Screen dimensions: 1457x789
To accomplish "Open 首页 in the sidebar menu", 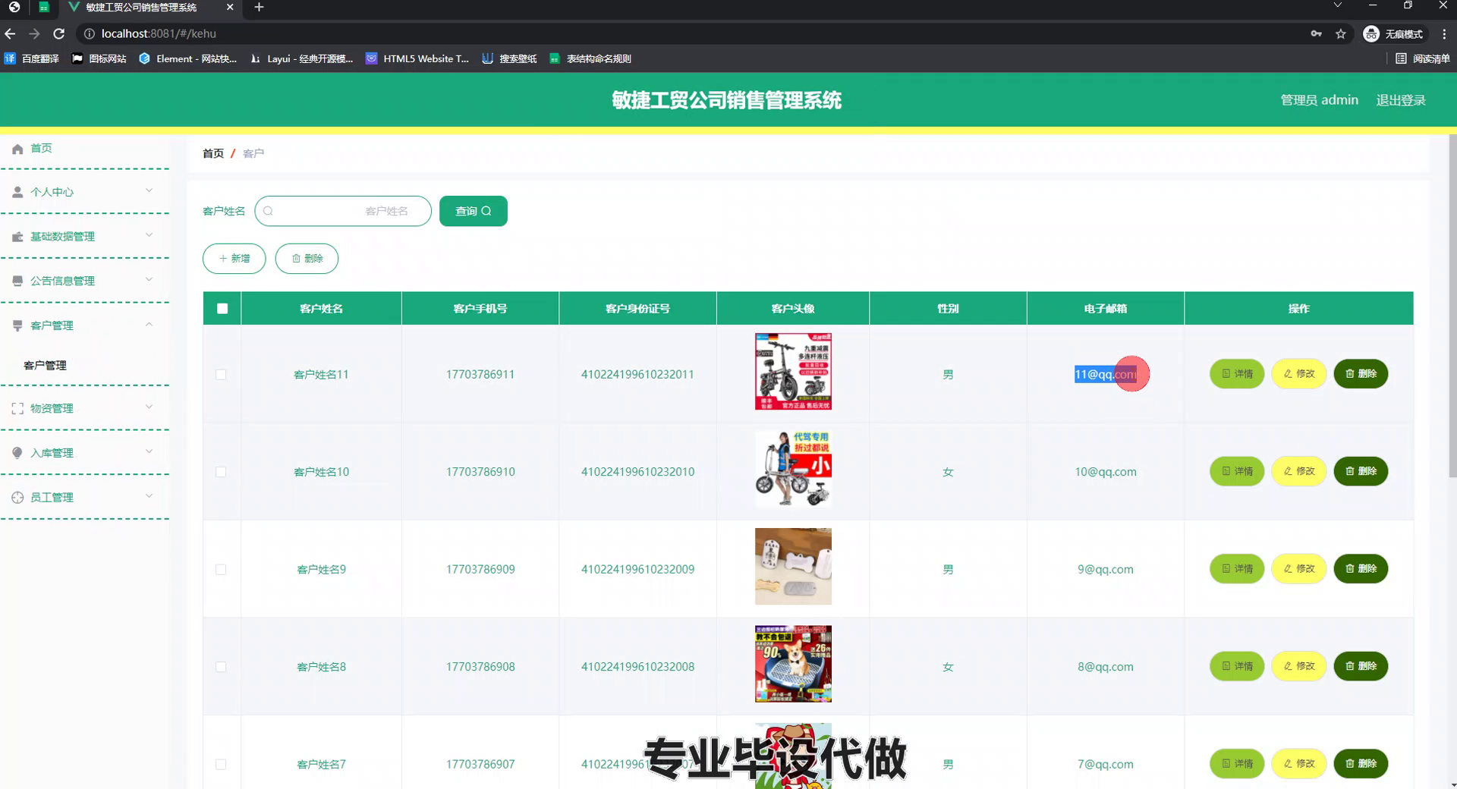I will tap(41, 148).
